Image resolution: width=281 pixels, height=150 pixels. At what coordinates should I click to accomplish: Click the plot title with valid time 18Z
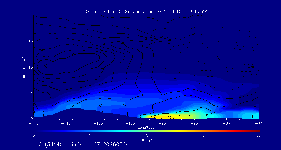coord(147,12)
